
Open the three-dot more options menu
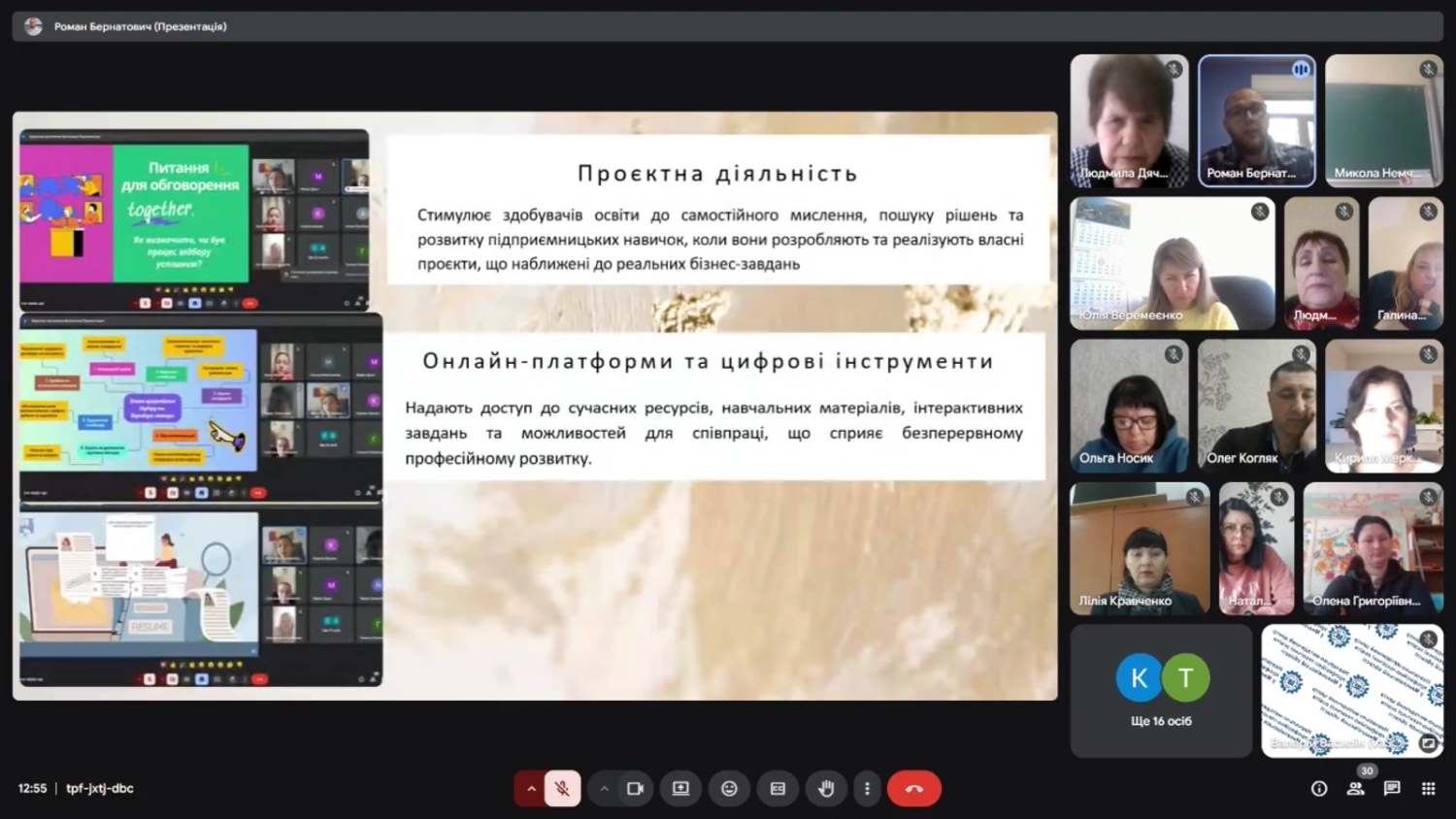[x=867, y=789]
